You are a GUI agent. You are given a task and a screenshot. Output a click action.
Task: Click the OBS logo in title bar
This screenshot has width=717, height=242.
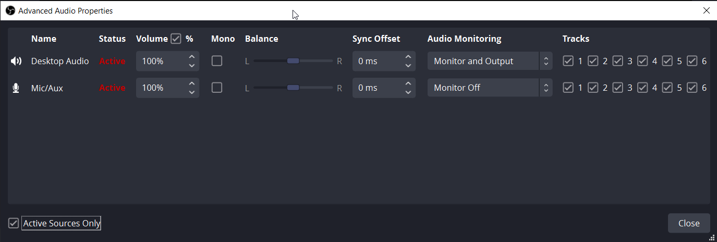tap(10, 10)
